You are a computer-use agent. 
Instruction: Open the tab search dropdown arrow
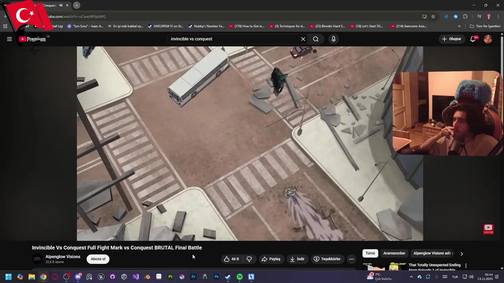[5, 5]
